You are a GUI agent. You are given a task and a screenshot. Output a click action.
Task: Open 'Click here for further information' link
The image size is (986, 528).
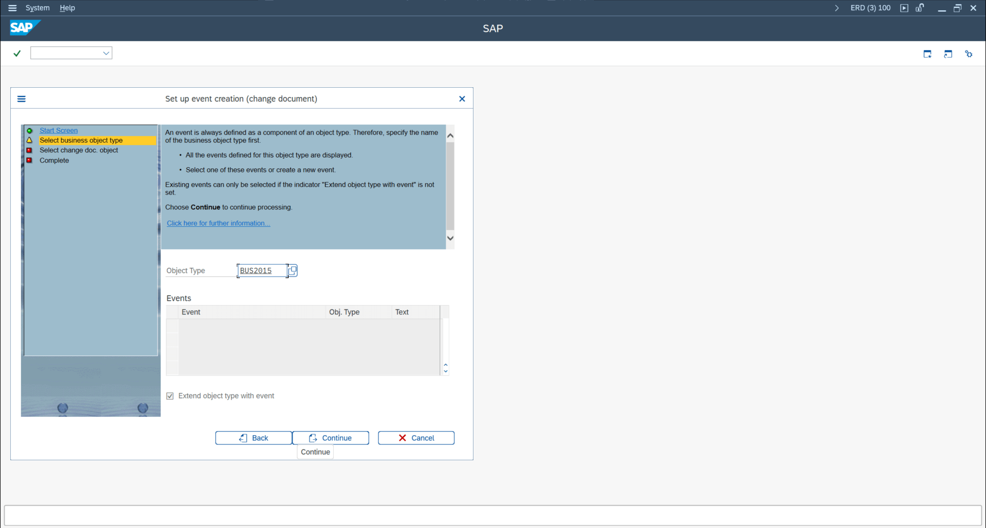218,223
